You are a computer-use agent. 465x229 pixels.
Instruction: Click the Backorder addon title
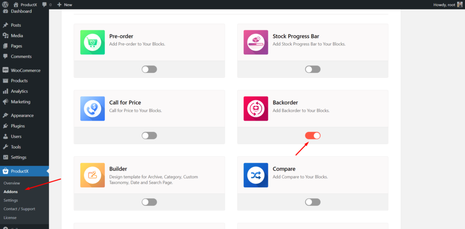pyautogui.click(x=285, y=103)
